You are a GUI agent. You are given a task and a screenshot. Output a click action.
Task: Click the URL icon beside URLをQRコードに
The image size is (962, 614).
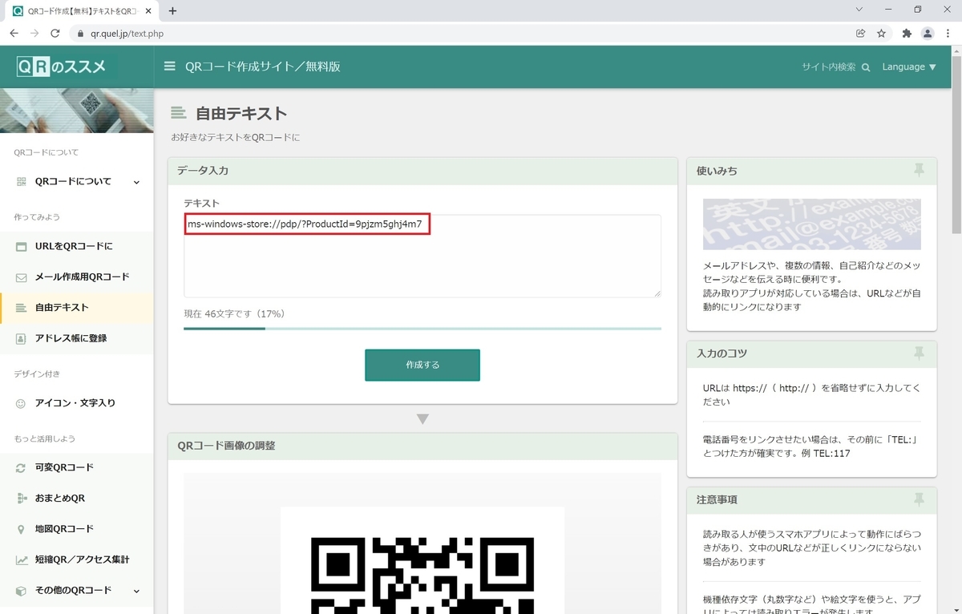click(22, 247)
